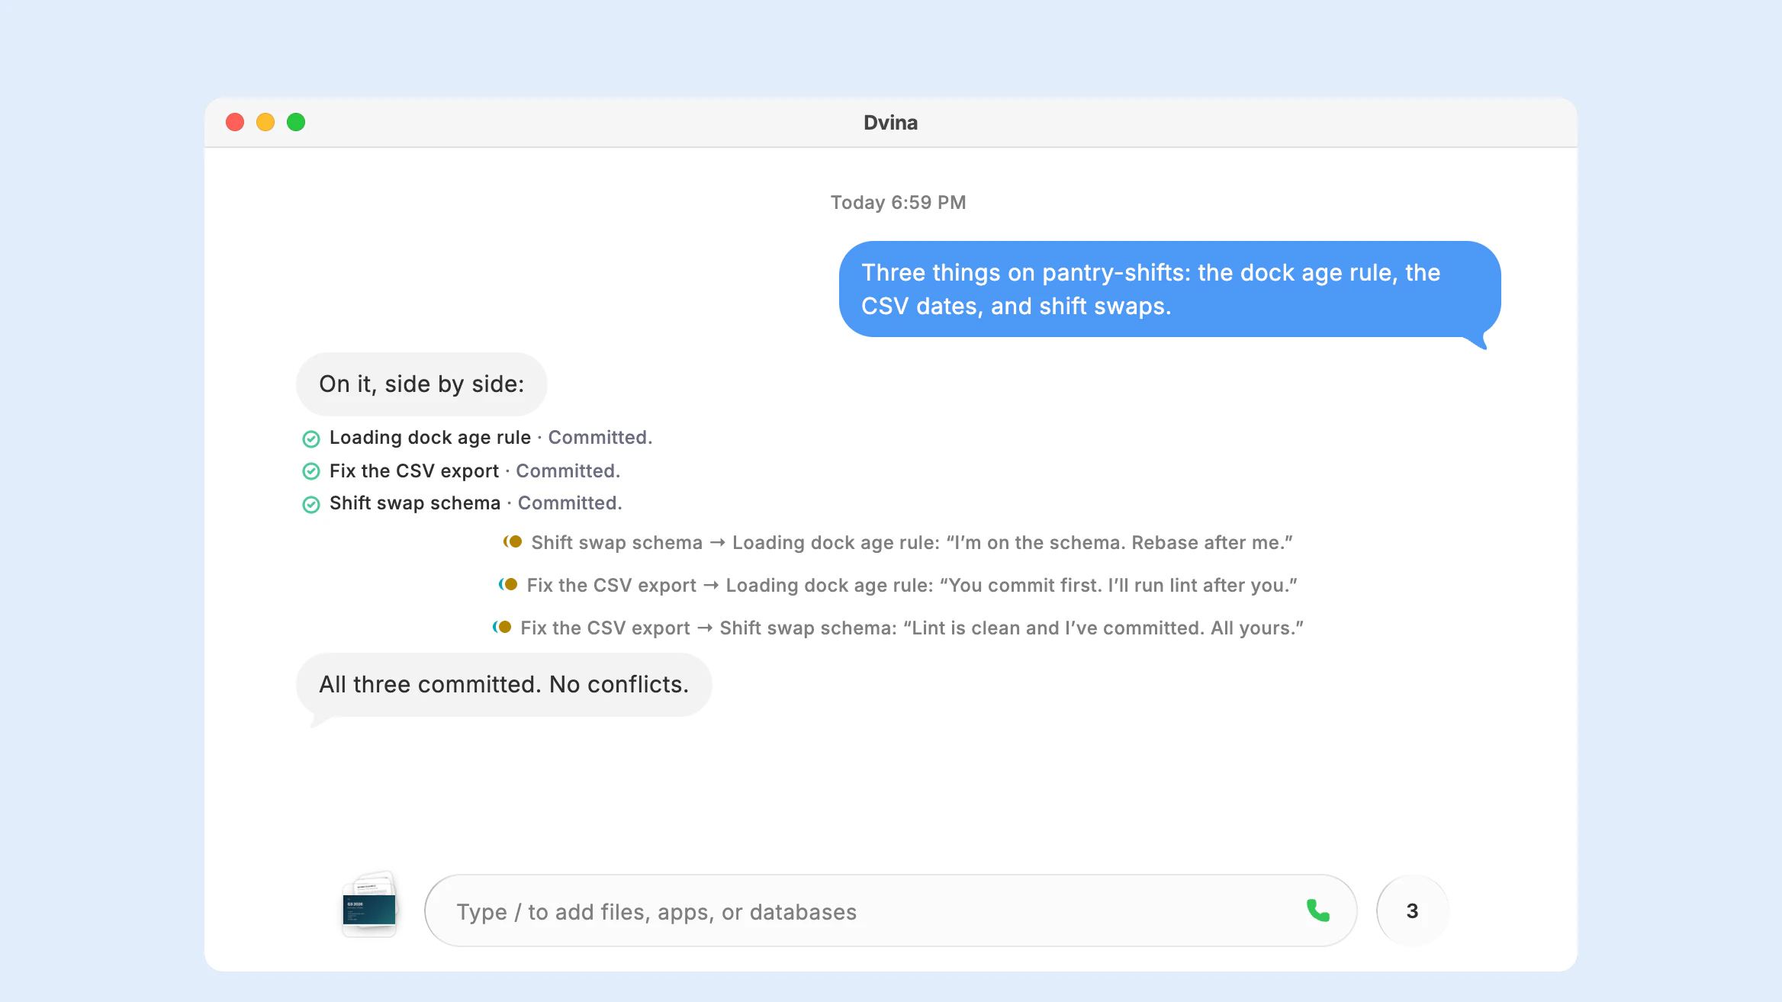This screenshot has height=1002, width=1782.
Task: Select the "Rebase after me" agent message
Action: tap(897, 542)
